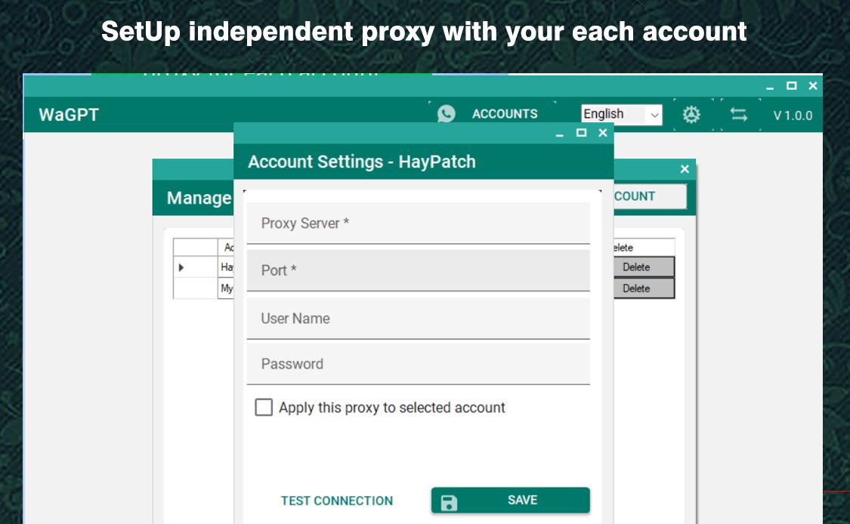The height and width of the screenshot is (524, 850).
Task: Close the Account Settings dialog
Action: 603,133
